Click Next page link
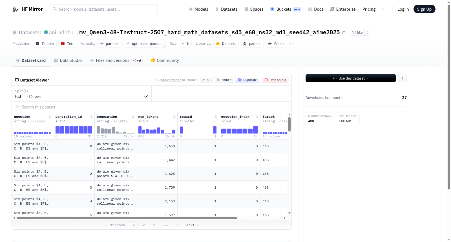This screenshot has height=242, width=451. pos(193,225)
